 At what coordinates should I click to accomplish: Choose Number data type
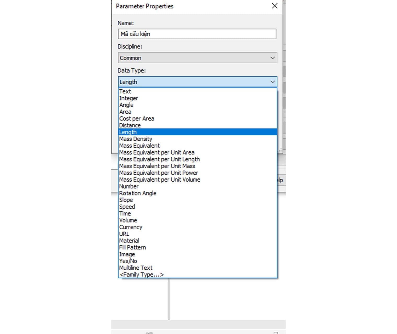click(197, 186)
